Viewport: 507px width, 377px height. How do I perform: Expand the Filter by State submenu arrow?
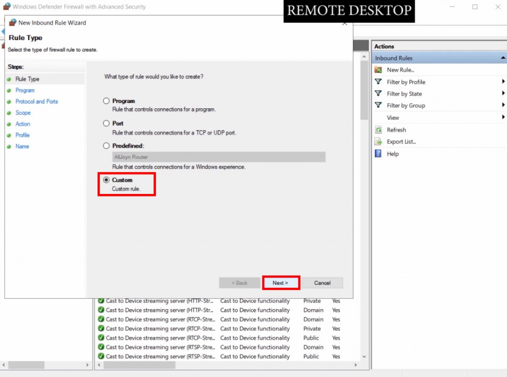pyautogui.click(x=503, y=94)
